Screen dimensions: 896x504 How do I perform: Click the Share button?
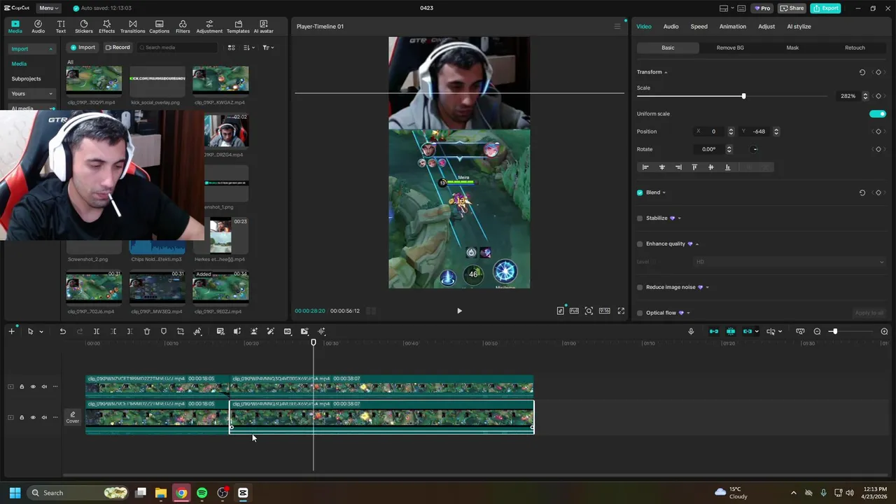pyautogui.click(x=792, y=8)
